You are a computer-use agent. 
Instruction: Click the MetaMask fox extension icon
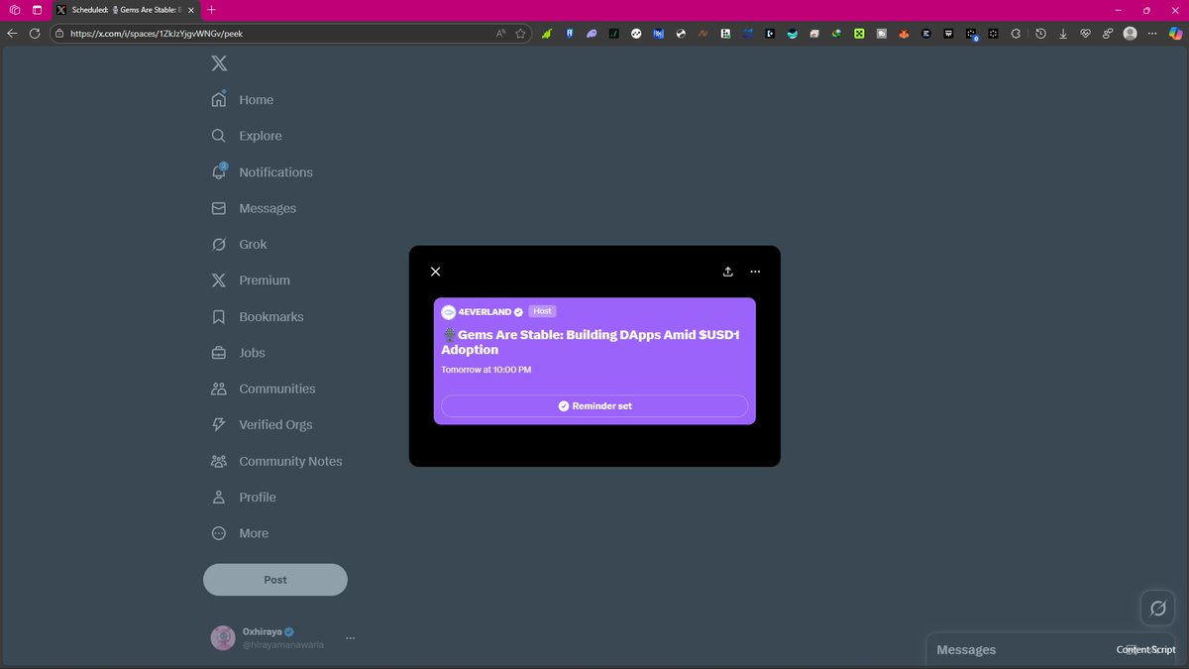904,33
